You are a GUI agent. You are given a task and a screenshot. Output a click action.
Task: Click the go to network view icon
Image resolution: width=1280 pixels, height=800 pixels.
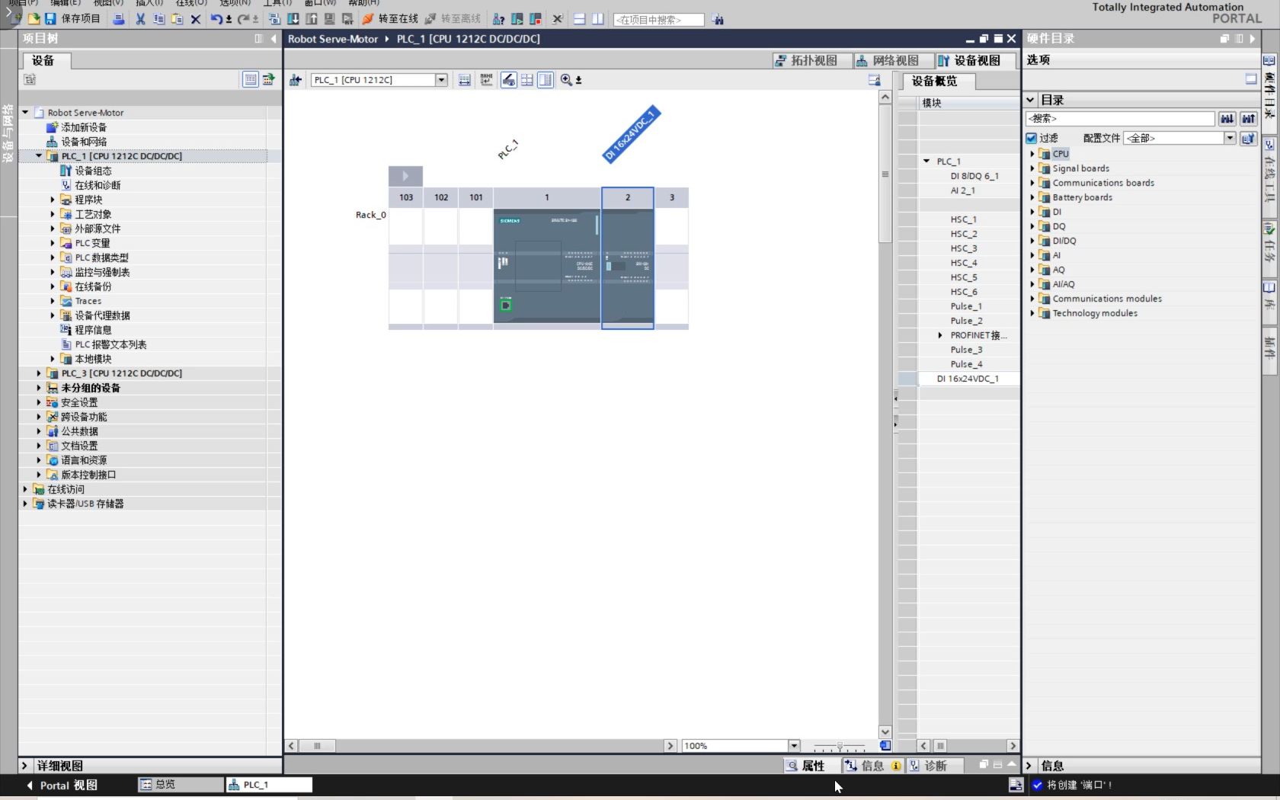click(296, 80)
